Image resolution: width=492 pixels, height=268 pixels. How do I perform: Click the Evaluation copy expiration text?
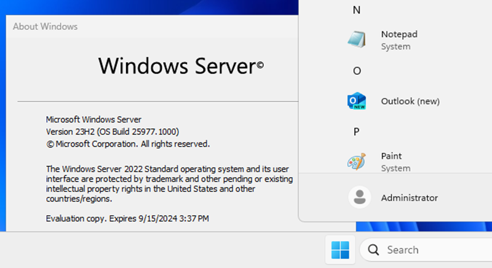pos(127,218)
